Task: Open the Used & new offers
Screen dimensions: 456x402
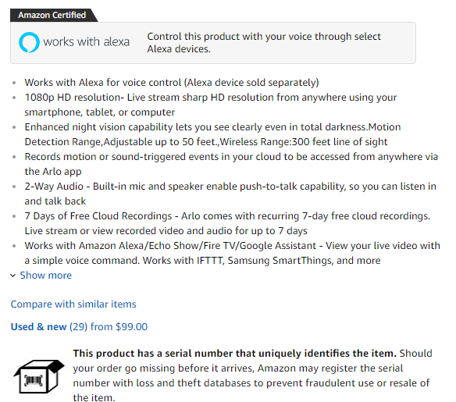Action: coord(39,327)
